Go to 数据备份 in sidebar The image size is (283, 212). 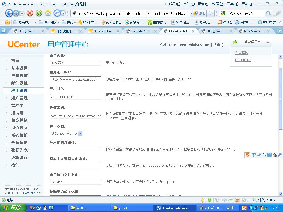(x=19, y=143)
